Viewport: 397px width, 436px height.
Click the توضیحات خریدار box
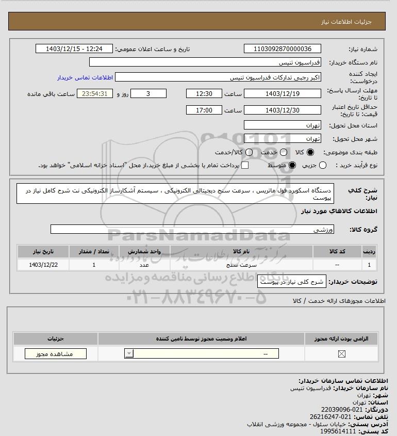(292, 281)
